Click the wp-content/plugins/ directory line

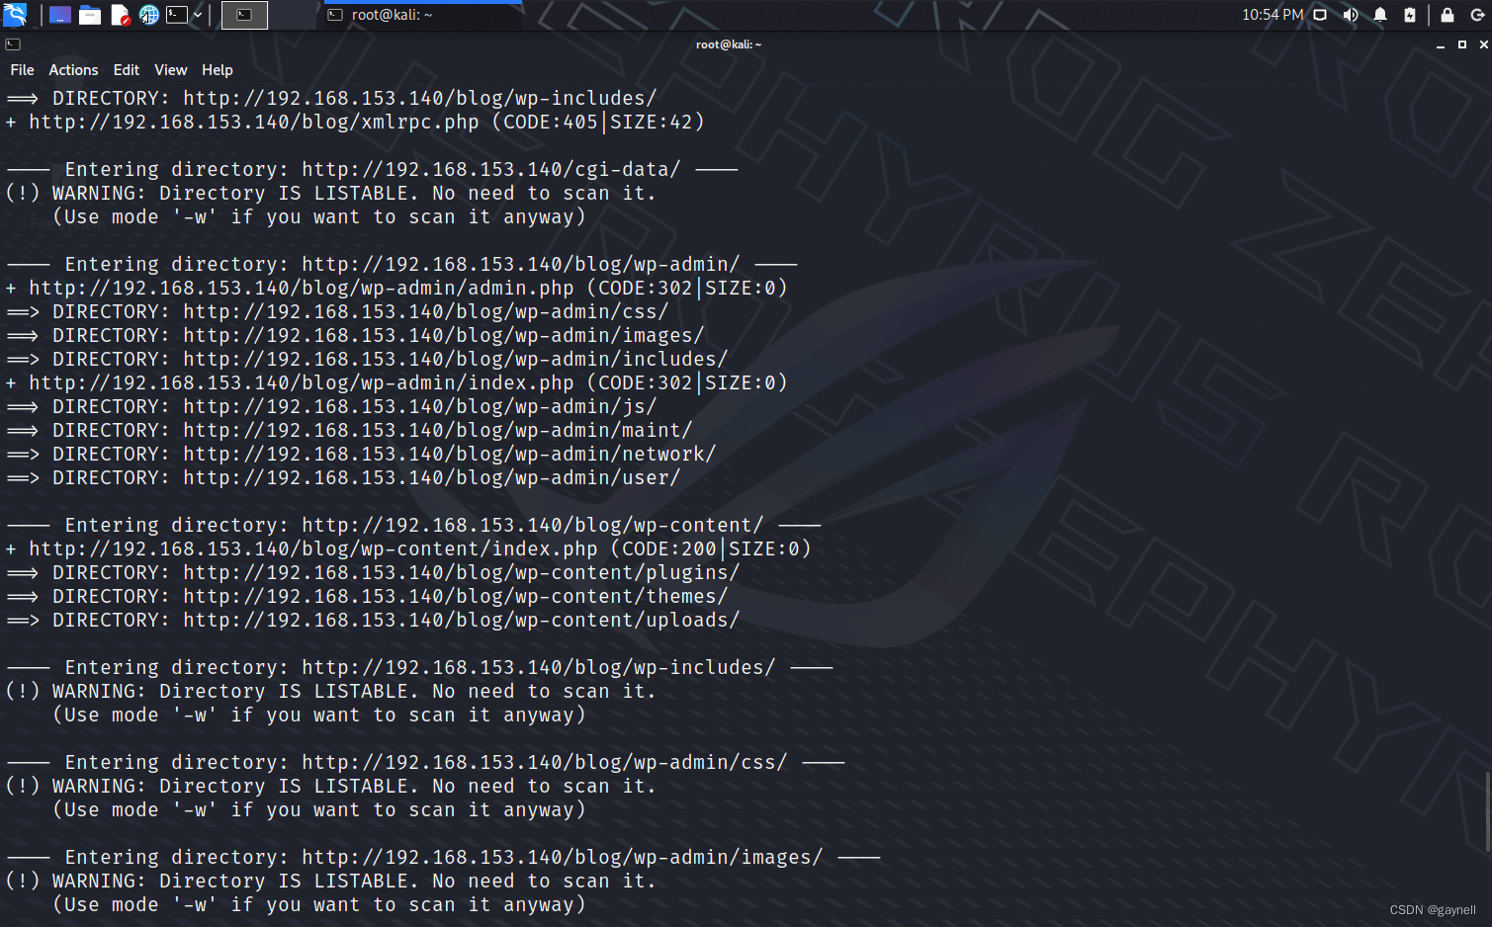point(373,573)
